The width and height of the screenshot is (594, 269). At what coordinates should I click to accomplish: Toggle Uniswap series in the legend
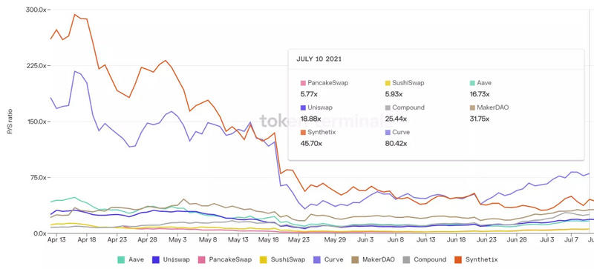click(171, 259)
